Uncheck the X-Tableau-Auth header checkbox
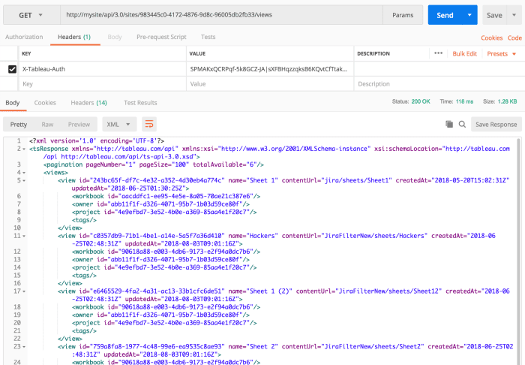The width and height of the screenshot is (525, 365). [13, 69]
